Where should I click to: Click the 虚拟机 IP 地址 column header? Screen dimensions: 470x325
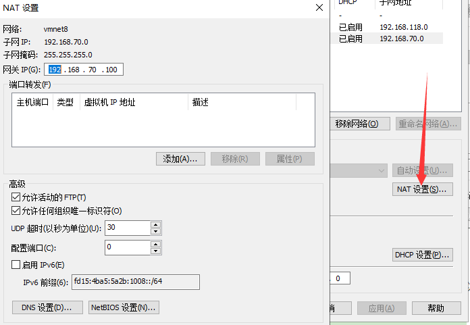click(134, 102)
